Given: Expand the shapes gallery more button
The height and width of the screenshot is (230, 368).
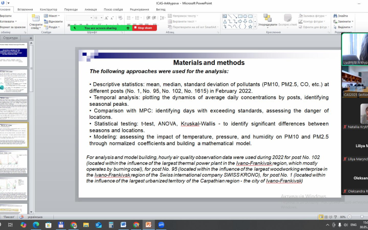Looking at the screenshot, I should [x=255, y=27].
